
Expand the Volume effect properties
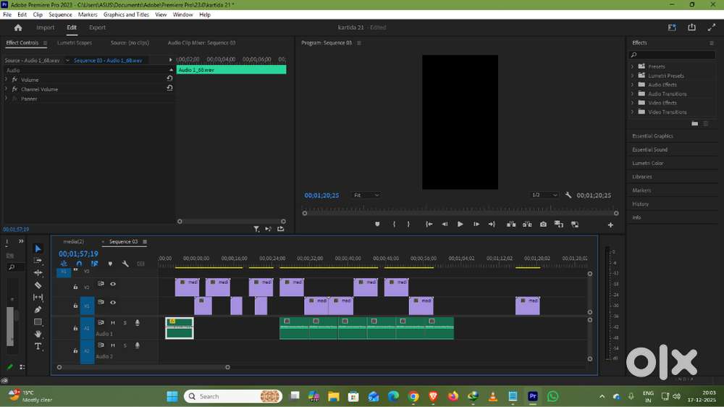tap(7, 80)
